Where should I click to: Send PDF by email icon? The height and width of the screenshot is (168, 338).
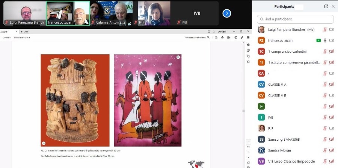click(x=248, y=37)
